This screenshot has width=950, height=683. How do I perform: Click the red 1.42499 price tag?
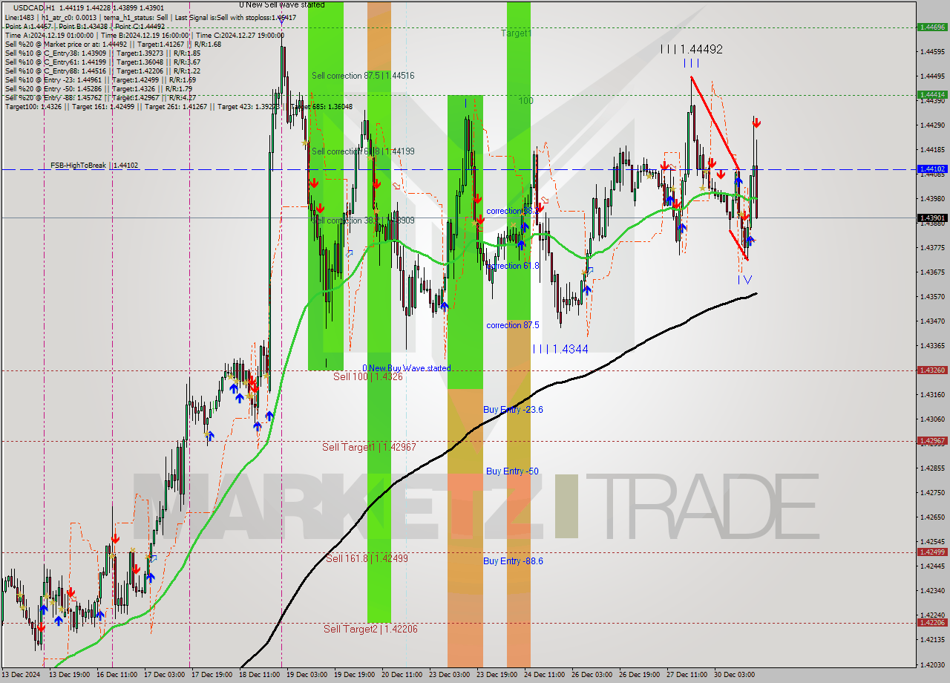[932, 552]
